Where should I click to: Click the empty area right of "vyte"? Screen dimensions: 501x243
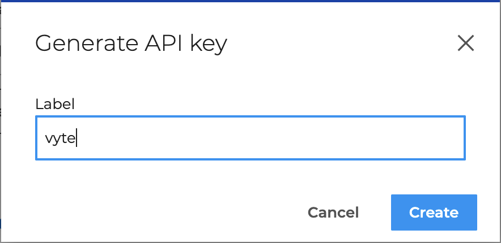pyautogui.click(x=272, y=138)
